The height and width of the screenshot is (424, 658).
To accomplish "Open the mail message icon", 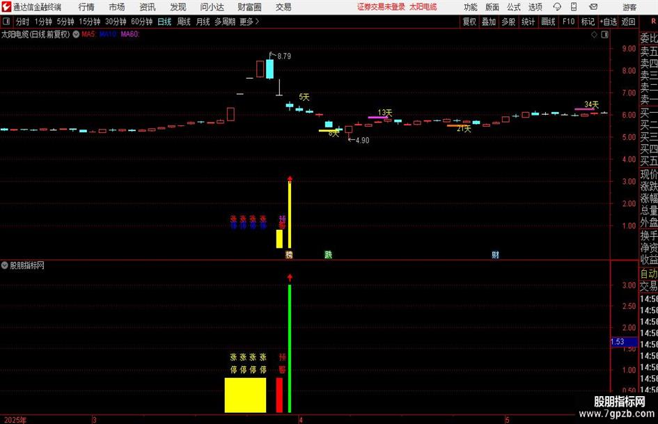I will (x=593, y=7).
